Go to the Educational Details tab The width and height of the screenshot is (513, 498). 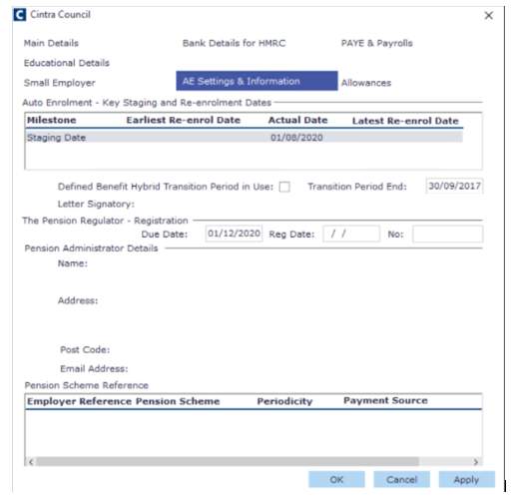click(67, 63)
